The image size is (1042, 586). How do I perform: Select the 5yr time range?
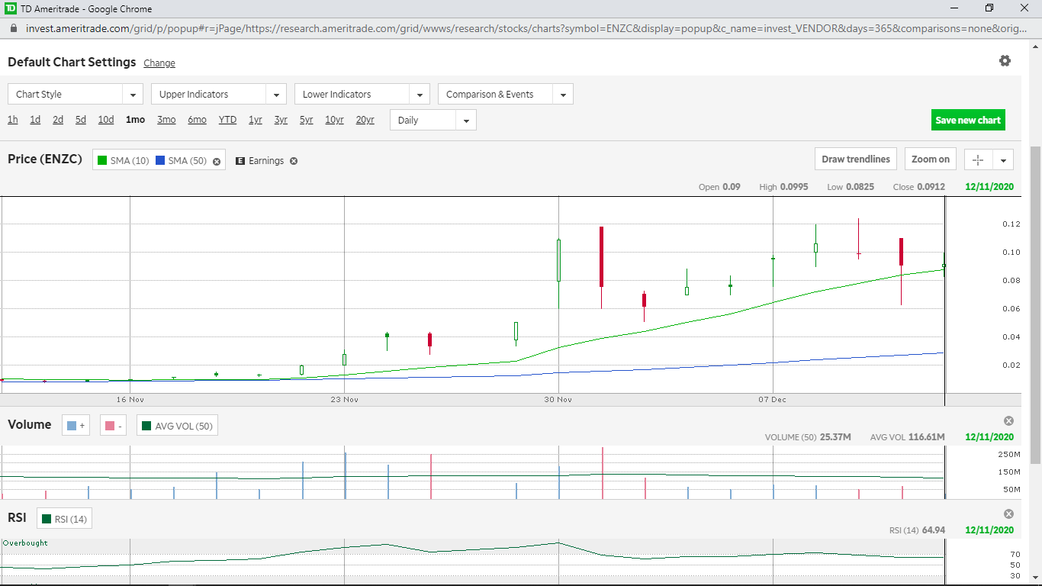tap(307, 120)
